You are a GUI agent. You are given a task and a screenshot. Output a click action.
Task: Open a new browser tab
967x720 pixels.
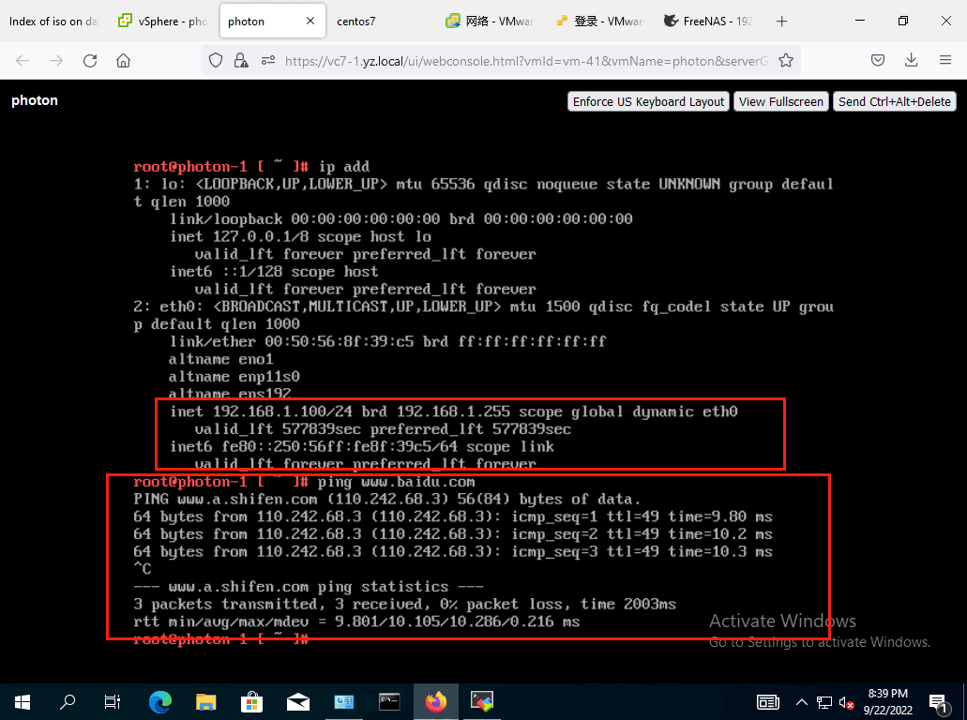point(782,22)
